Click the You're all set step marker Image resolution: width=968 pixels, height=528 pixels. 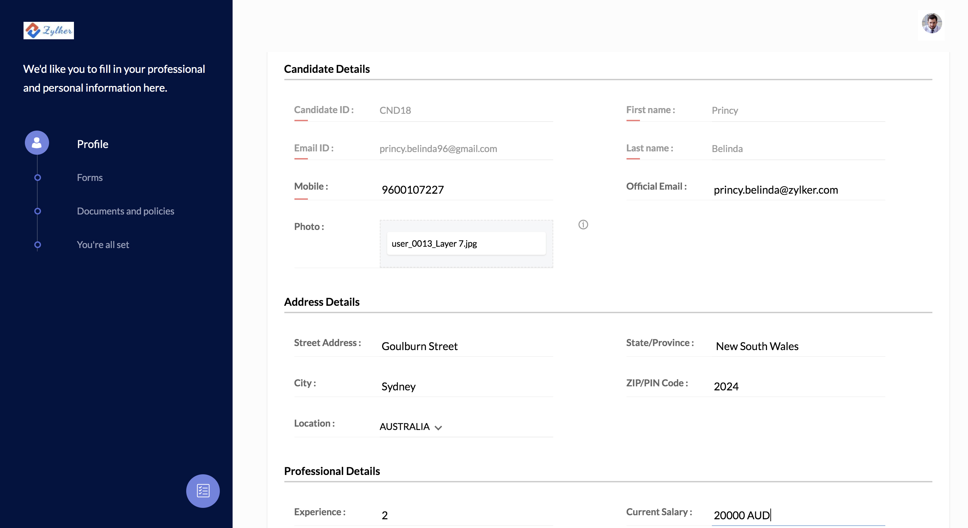[x=37, y=245]
